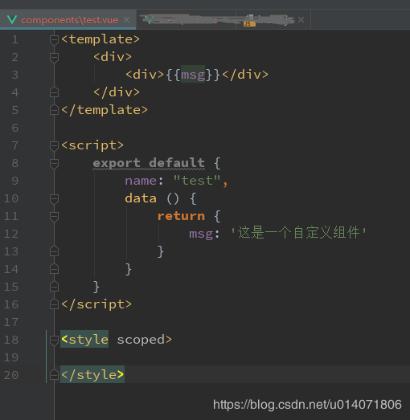Screen dimensions: 410x420
Task: Click the opening <script> tag
Action: (x=92, y=145)
